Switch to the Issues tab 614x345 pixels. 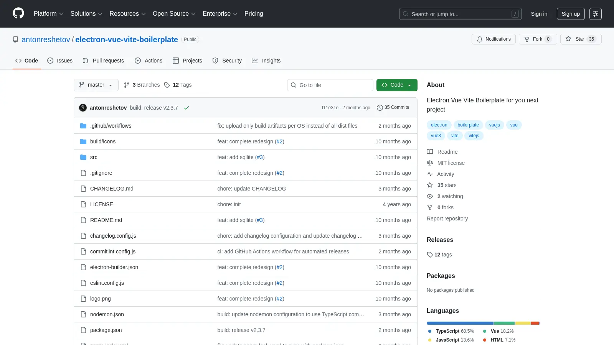pyautogui.click(x=60, y=61)
